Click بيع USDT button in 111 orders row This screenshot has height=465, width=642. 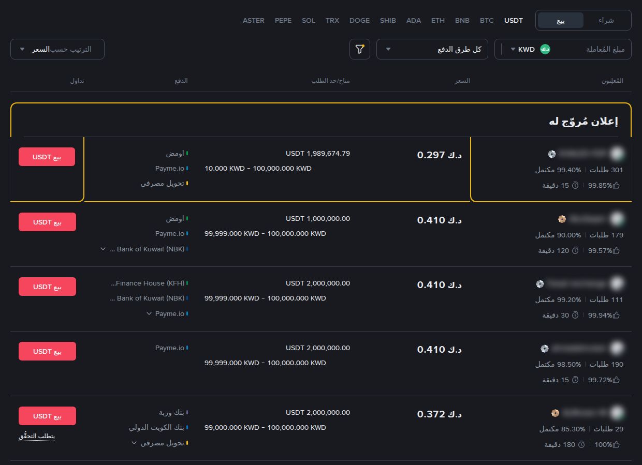(47, 287)
